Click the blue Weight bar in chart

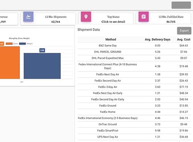tap(42, 66)
